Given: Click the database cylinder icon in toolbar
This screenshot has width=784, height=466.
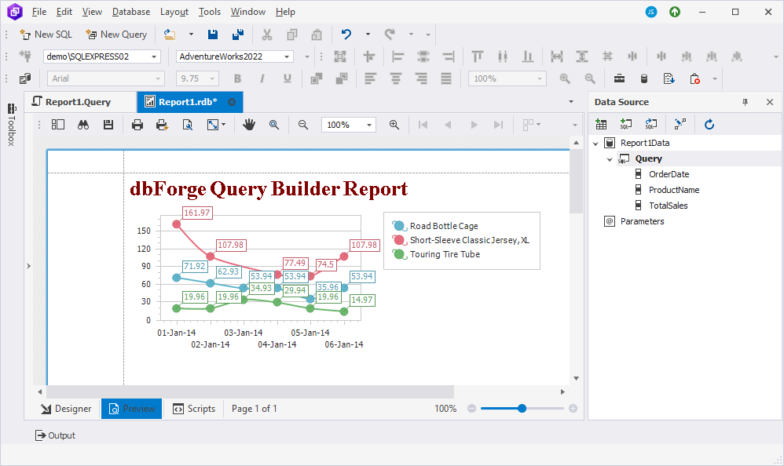Looking at the screenshot, I should point(644,78).
